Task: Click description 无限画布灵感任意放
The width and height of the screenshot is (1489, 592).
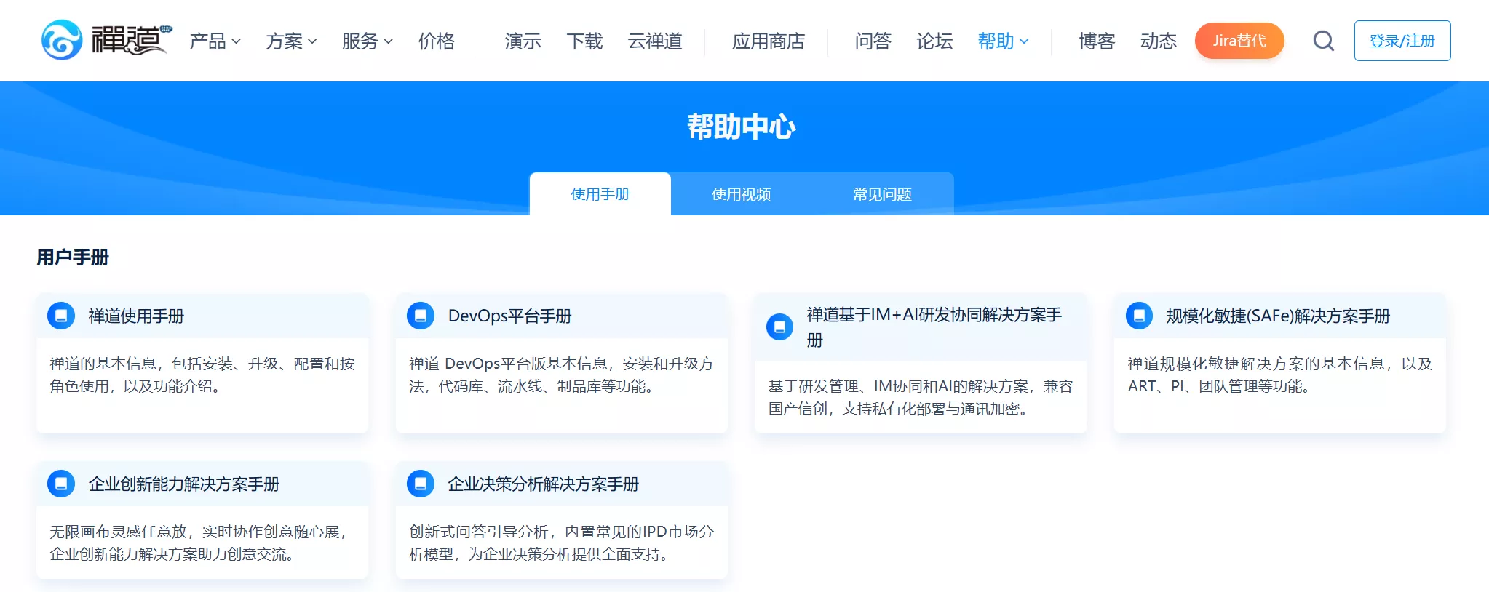Action: [x=199, y=543]
